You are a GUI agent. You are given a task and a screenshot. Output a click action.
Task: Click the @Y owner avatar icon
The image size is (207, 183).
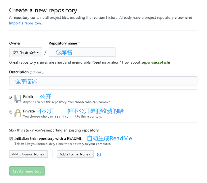click(15, 52)
